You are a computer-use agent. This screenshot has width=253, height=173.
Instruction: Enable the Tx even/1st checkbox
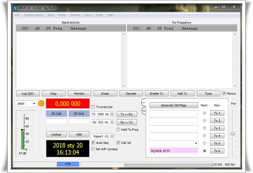pos(93,107)
